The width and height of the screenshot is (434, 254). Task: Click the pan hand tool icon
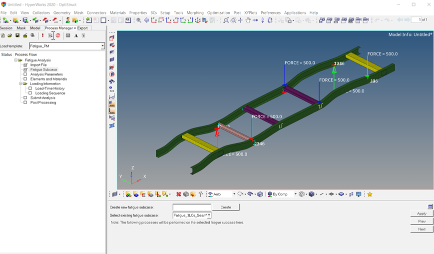(x=248, y=20)
